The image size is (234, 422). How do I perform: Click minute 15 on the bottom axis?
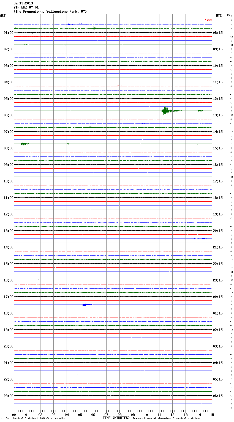[212, 415]
